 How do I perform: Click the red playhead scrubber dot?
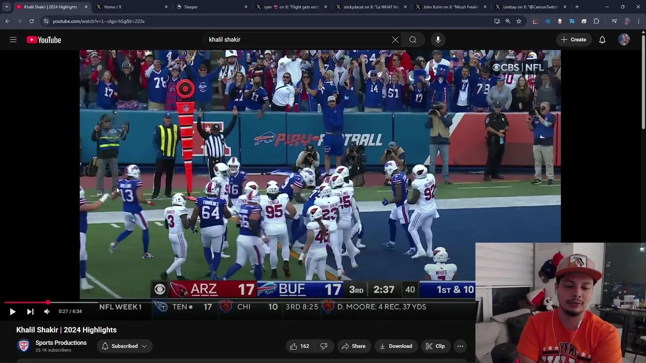point(47,302)
